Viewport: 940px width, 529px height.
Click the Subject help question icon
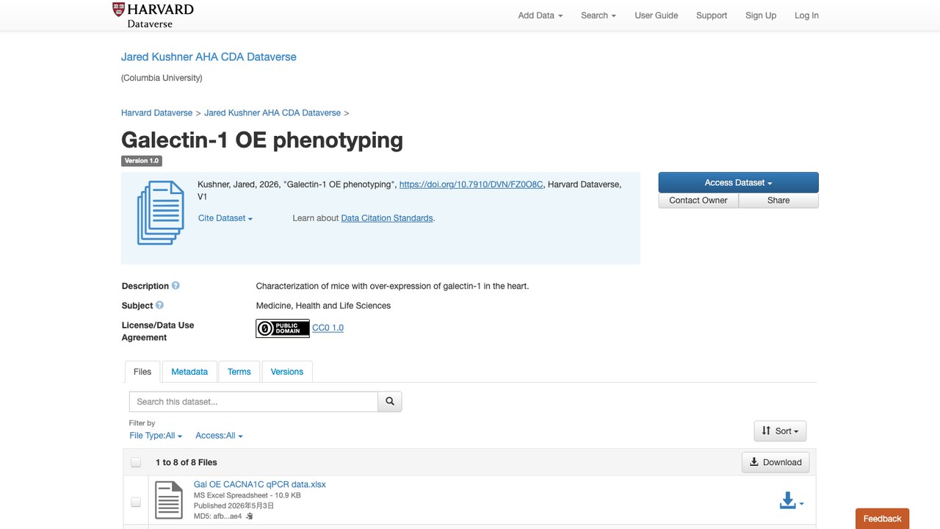point(159,305)
